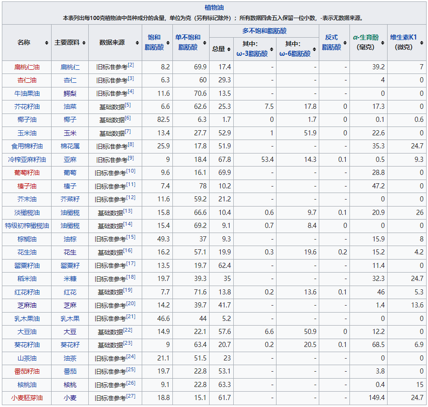Open the red 葡萄籽油 link
Screen dimensions: 428x407
[27, 173]
